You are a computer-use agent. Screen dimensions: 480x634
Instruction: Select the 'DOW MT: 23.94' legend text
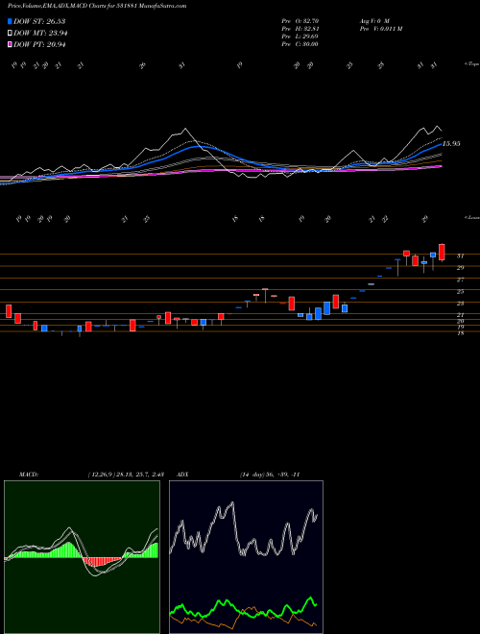40,34
